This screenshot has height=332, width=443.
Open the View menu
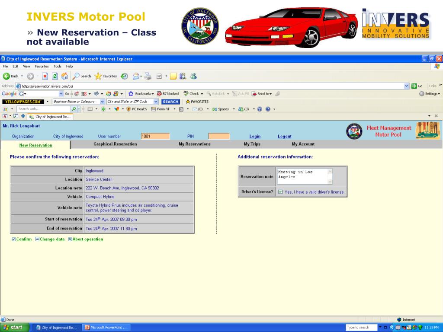pyautogui.click(x=26, y=66)
